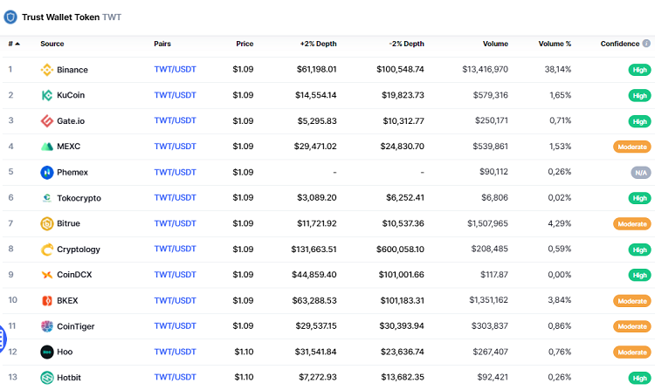Click Moderate confidence badge for Bitrue
Viewport: 655px width, 390px height.
[x=632, y=224]
